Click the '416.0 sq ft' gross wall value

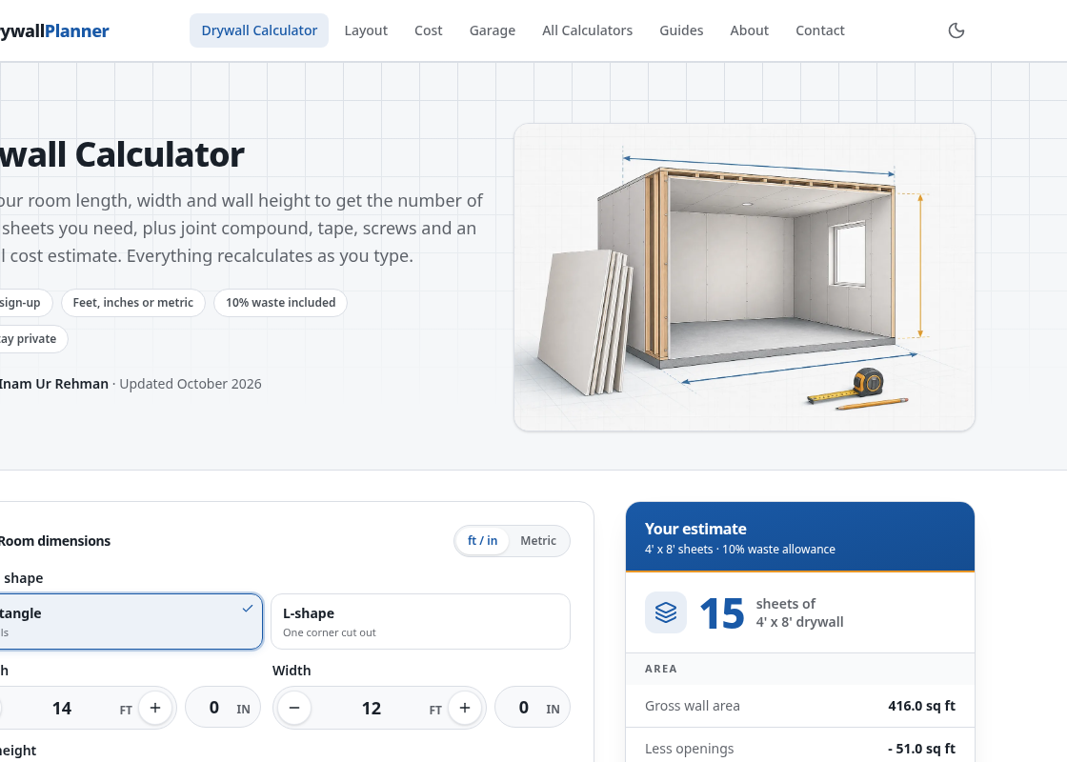click(921, 706)
